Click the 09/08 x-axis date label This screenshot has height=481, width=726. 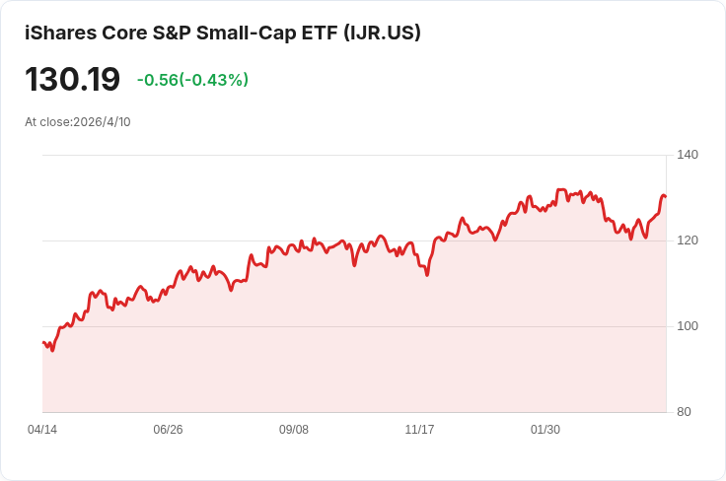pyautogui.click(x=294, y=429)
